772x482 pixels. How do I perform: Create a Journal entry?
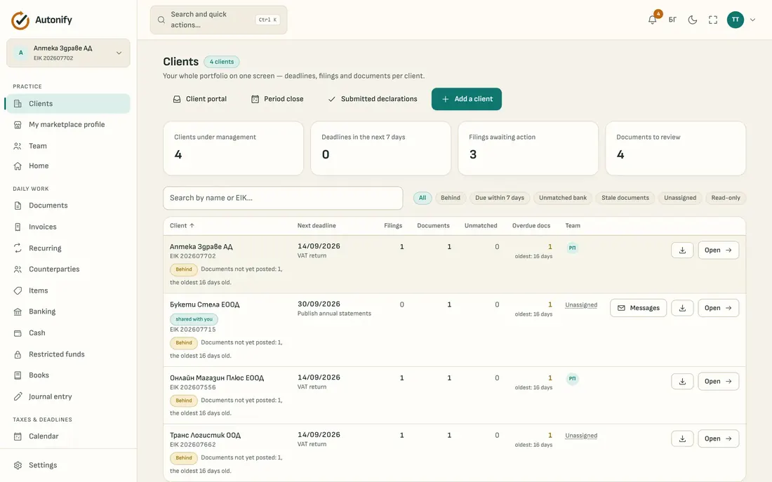69,396
